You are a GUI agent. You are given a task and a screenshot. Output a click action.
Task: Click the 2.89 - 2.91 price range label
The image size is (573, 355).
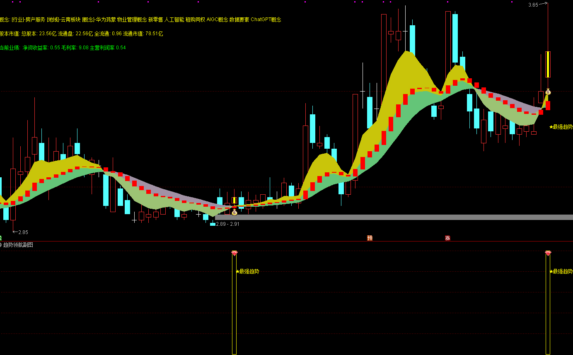pyautogui.click(x=227, y=224)
